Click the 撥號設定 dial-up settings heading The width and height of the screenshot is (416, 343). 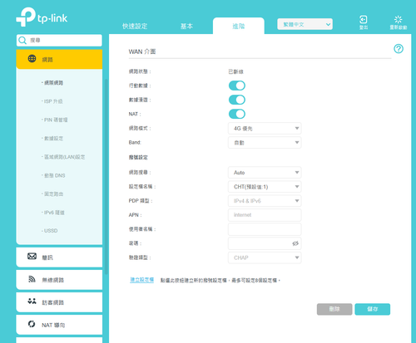tap(138, 157)
